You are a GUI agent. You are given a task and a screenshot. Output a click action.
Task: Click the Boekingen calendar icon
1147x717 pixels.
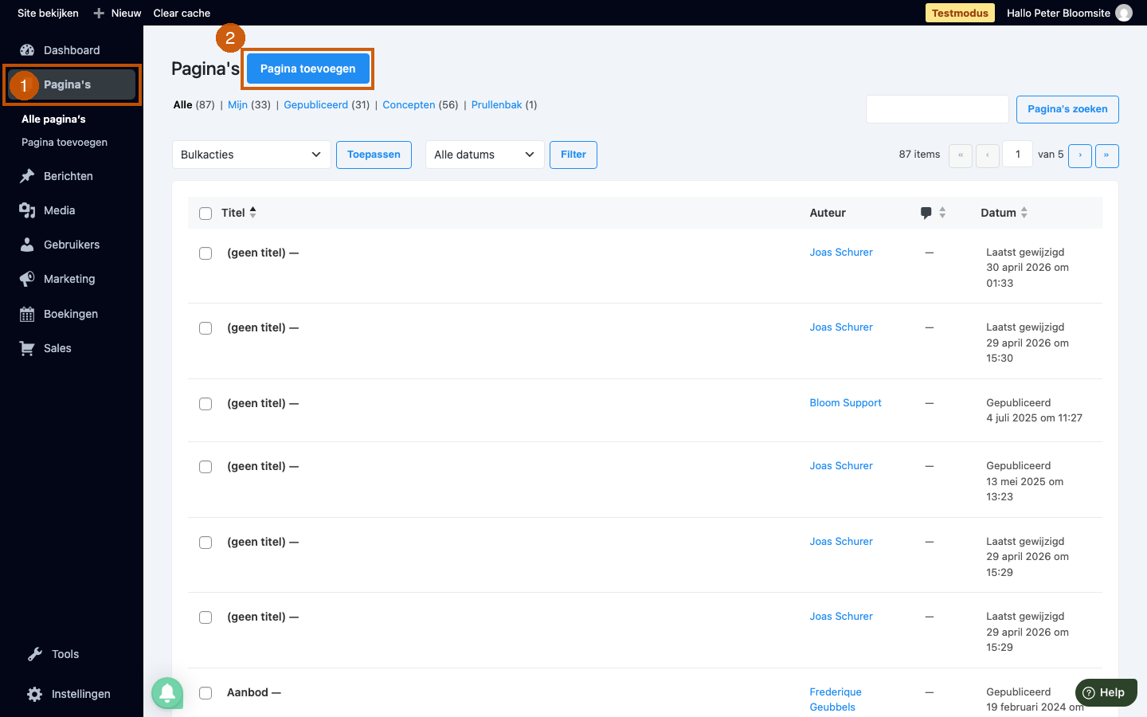[x=27, y=314]
